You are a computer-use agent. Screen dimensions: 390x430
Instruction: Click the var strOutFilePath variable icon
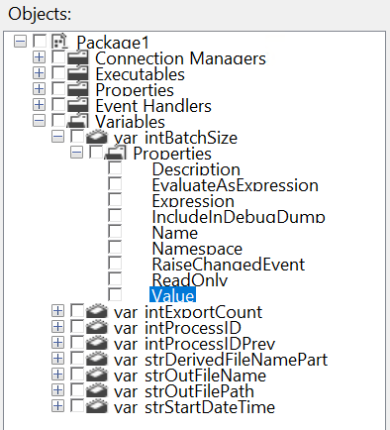coord(96,390)
